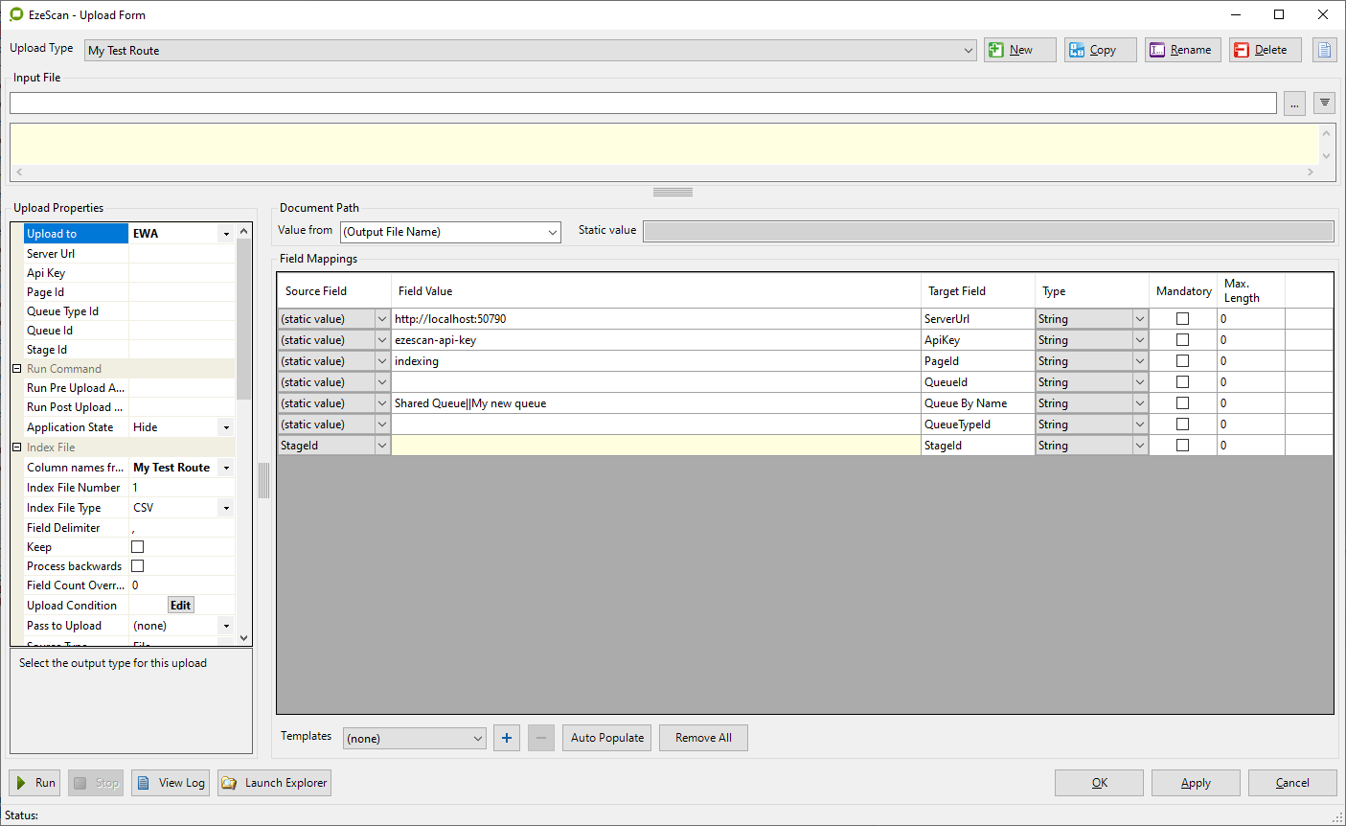Viewport: 1346px width, 826px height.
Task: Run the upload with Run button
Action: [35, 783]
